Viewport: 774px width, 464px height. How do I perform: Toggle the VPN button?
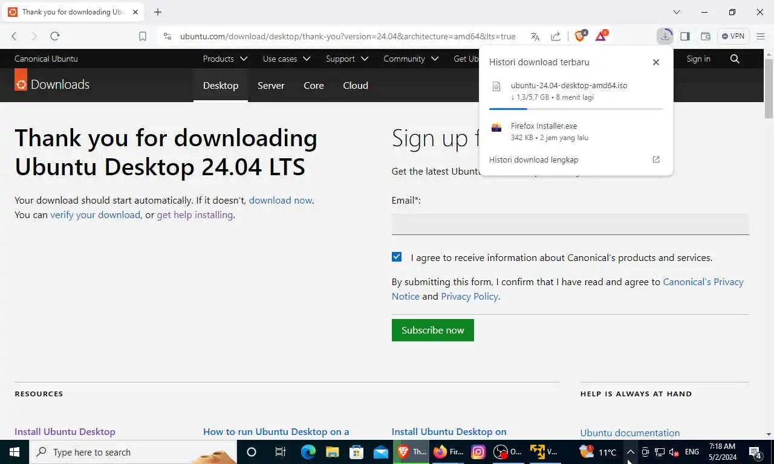[x=733, y=36]
